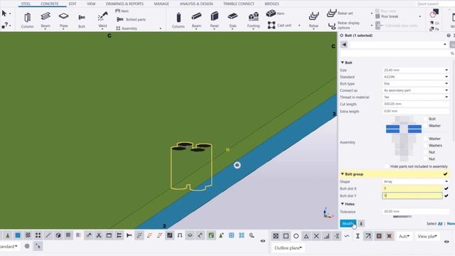455x256 pixels.
Task: Choose the Plate tool
Action: pyautogui.click(x=63, y=20)
